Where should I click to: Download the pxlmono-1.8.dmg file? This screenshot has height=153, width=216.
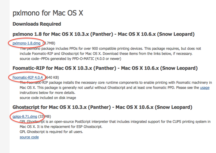click(x=26, y=43)
